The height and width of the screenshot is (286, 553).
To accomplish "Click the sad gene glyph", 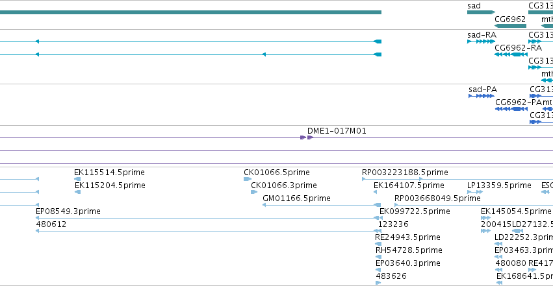I will click(x=481, y=12).
